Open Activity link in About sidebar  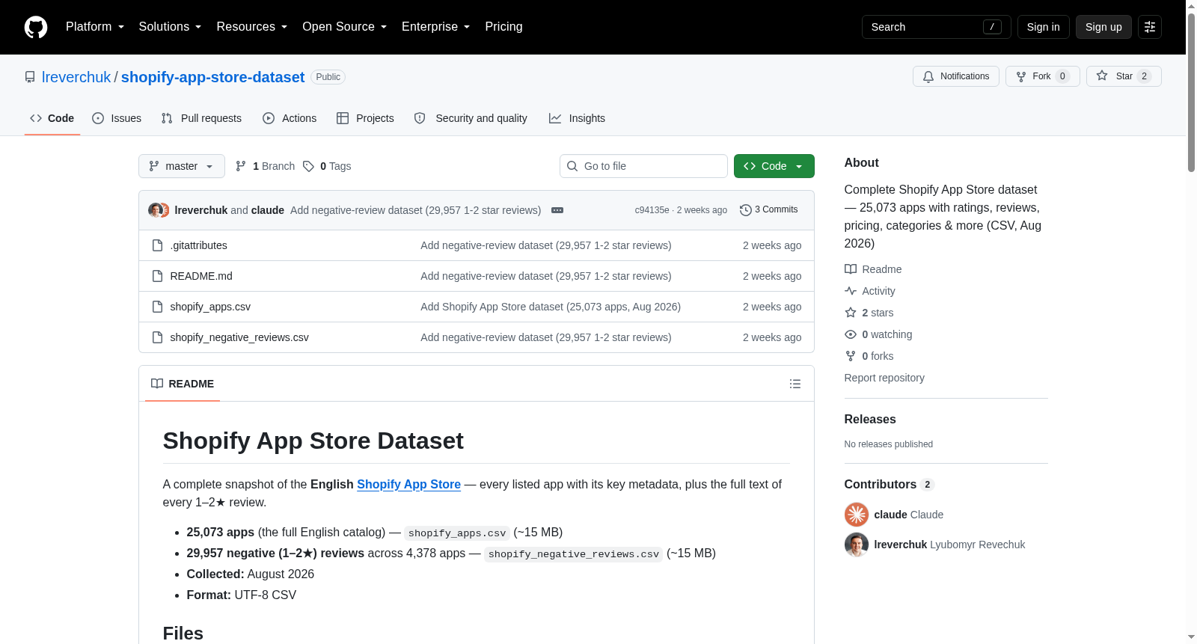[x=870, y=291]
